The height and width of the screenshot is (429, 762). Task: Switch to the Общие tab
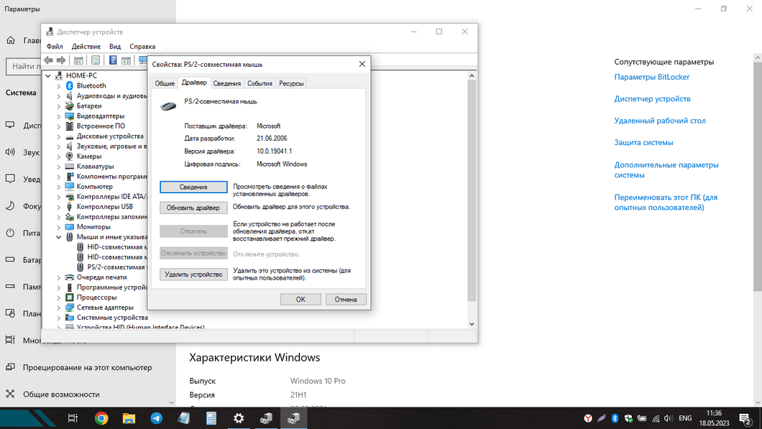pyautogui.click(x=165, y=83)
